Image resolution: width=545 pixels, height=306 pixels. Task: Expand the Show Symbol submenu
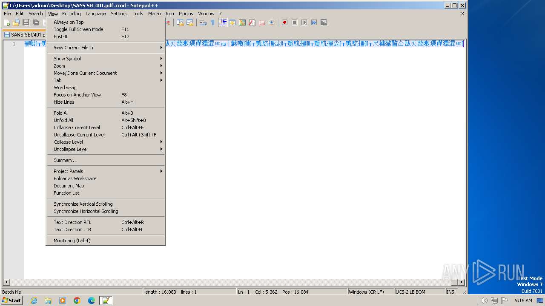pos(106,59)
